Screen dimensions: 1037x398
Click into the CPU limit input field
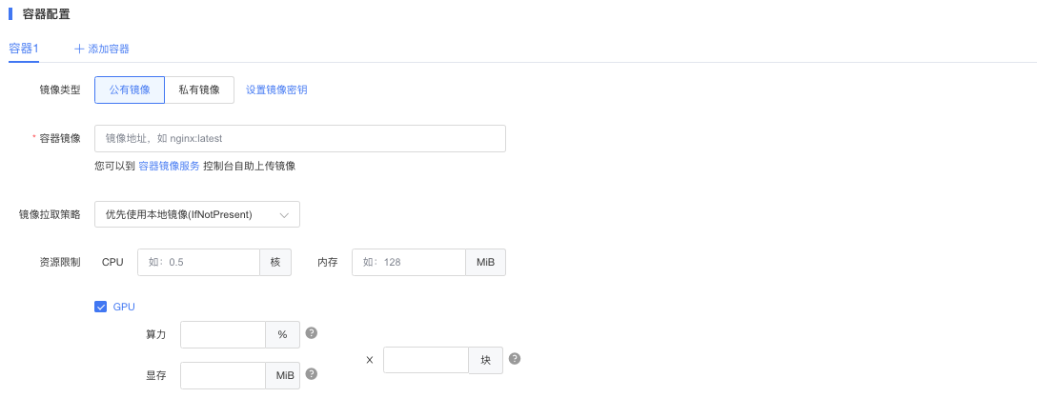198,262
